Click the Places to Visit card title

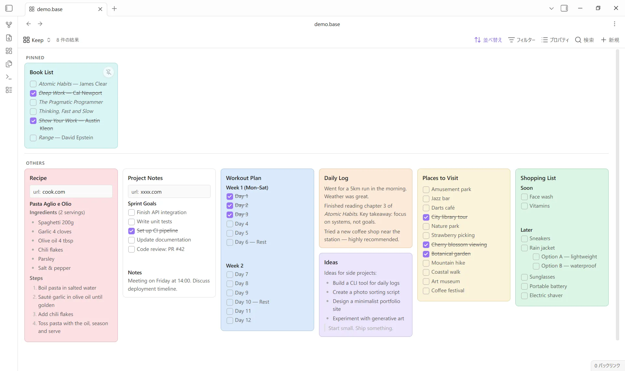(440, 178)
